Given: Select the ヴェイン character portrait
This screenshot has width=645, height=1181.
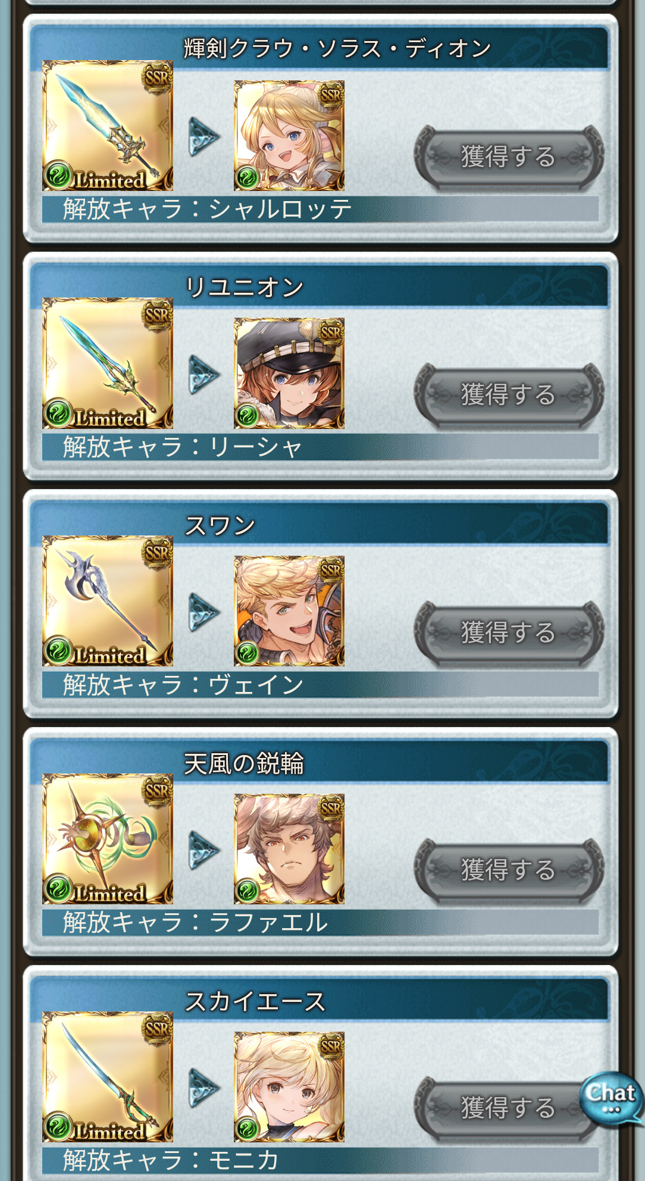Looking at the screenshot, I should click(x=289, y=611).
